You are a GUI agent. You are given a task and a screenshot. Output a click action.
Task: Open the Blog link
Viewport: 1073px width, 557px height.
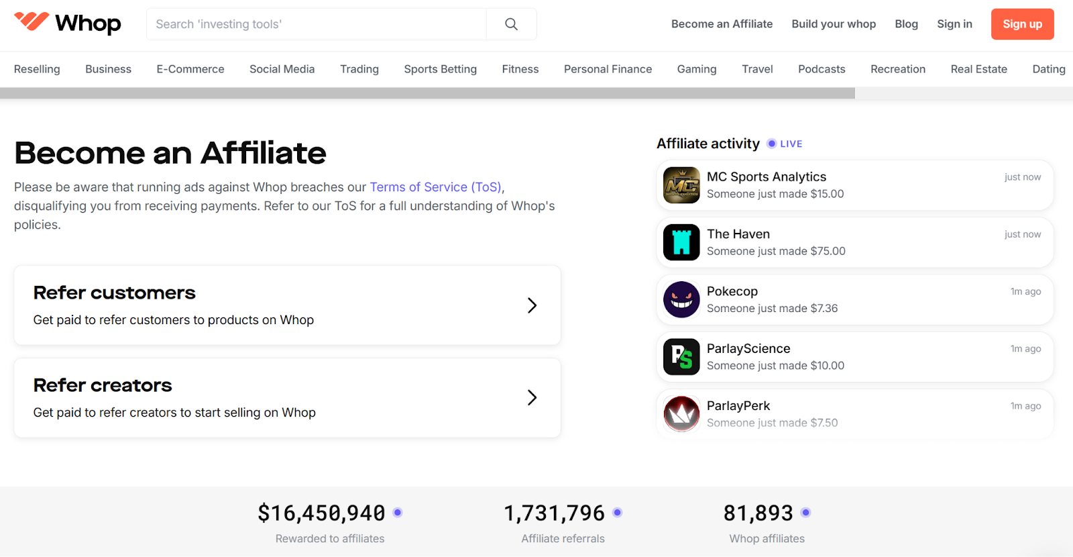(906, 24)
